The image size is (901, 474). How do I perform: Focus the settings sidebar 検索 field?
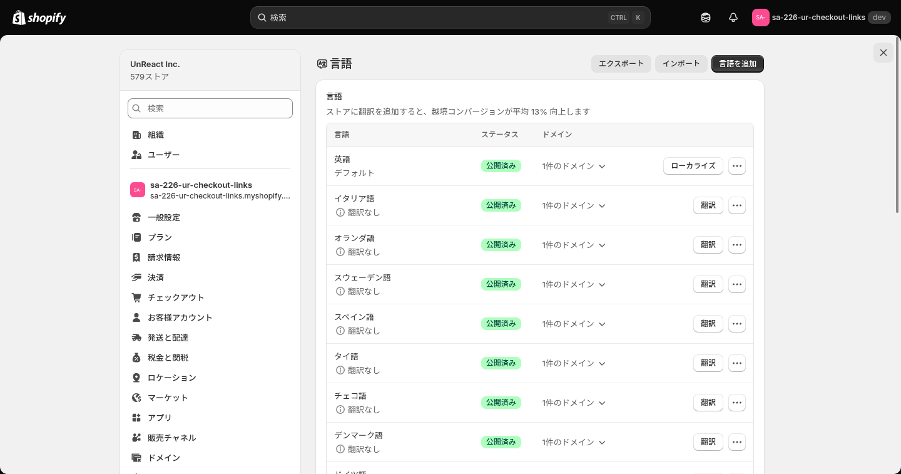(210, 108)
